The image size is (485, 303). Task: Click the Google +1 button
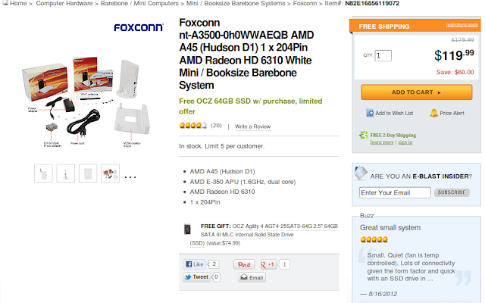pyautogui.click(x=268, y=264)
